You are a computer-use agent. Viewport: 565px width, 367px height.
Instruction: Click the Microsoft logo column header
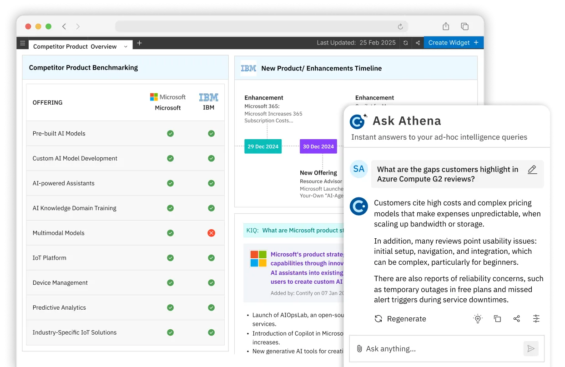pyautogui.click(x=168, y=97)
